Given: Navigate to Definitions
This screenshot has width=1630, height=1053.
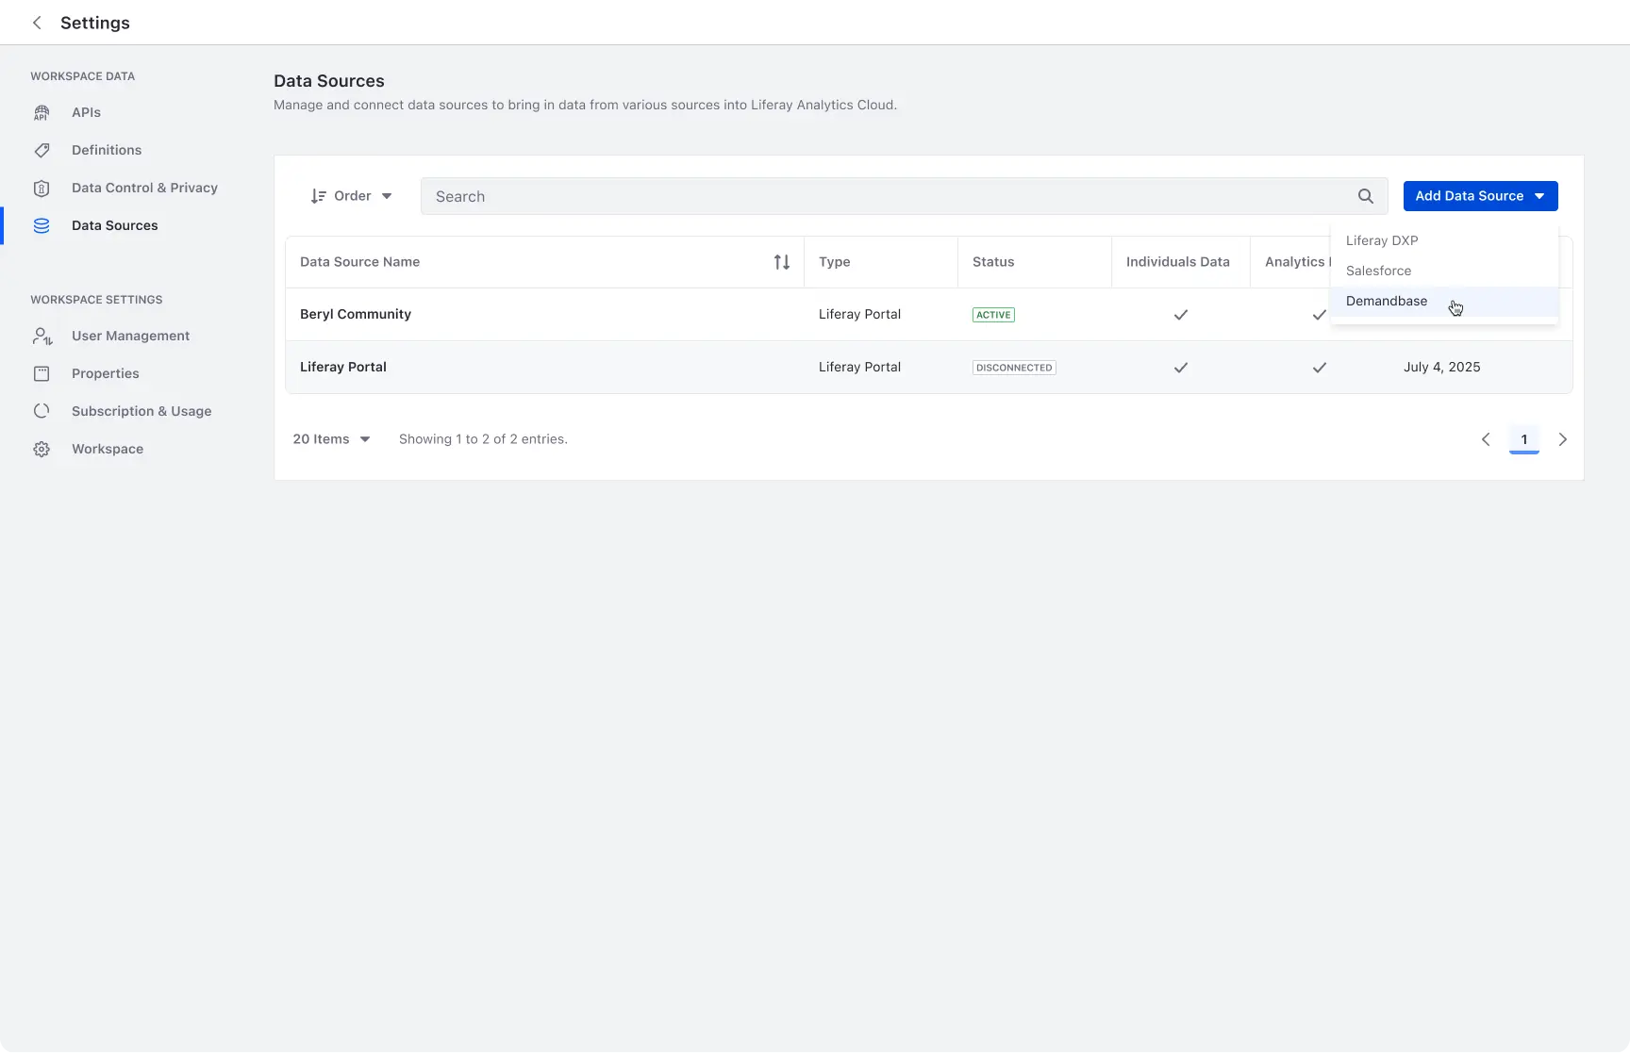Looking at the screenshot, I should (x=107, y=150).
